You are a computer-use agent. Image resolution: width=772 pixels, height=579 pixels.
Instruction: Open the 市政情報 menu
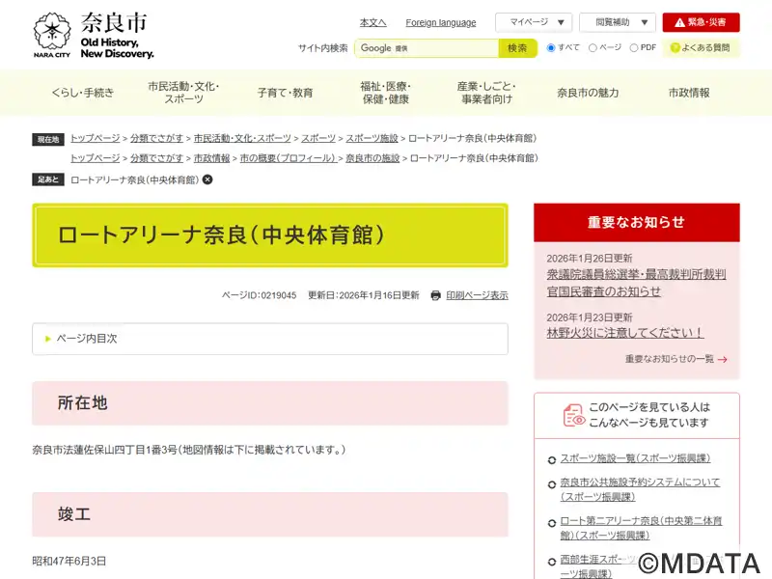coord(689,93)
